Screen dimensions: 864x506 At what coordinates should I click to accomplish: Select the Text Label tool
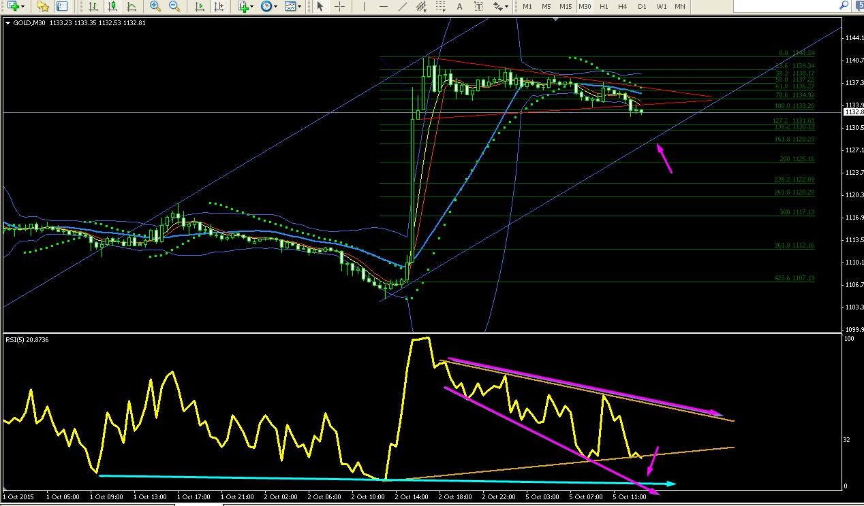click(479, 6)
